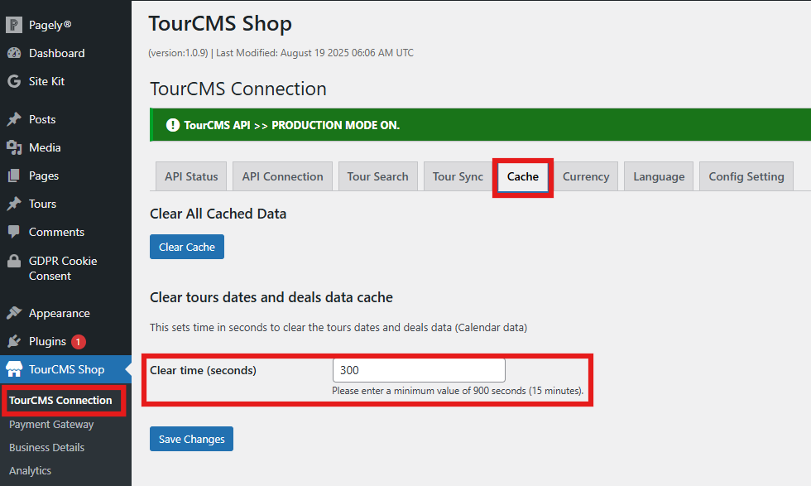Screen dimensions: 811x486
Task: Switch to the API Status tab
Action: coord(191,176)
